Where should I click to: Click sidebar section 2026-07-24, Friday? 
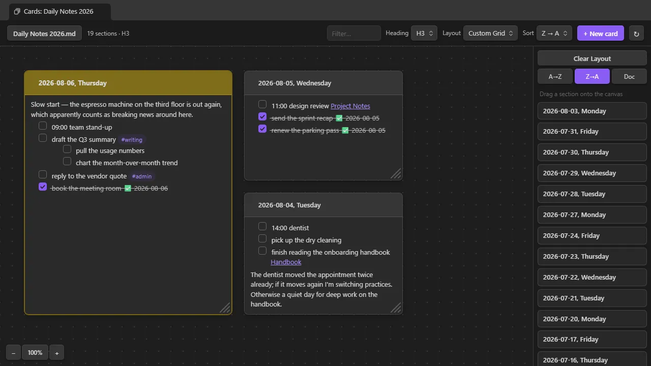(592, 236)
